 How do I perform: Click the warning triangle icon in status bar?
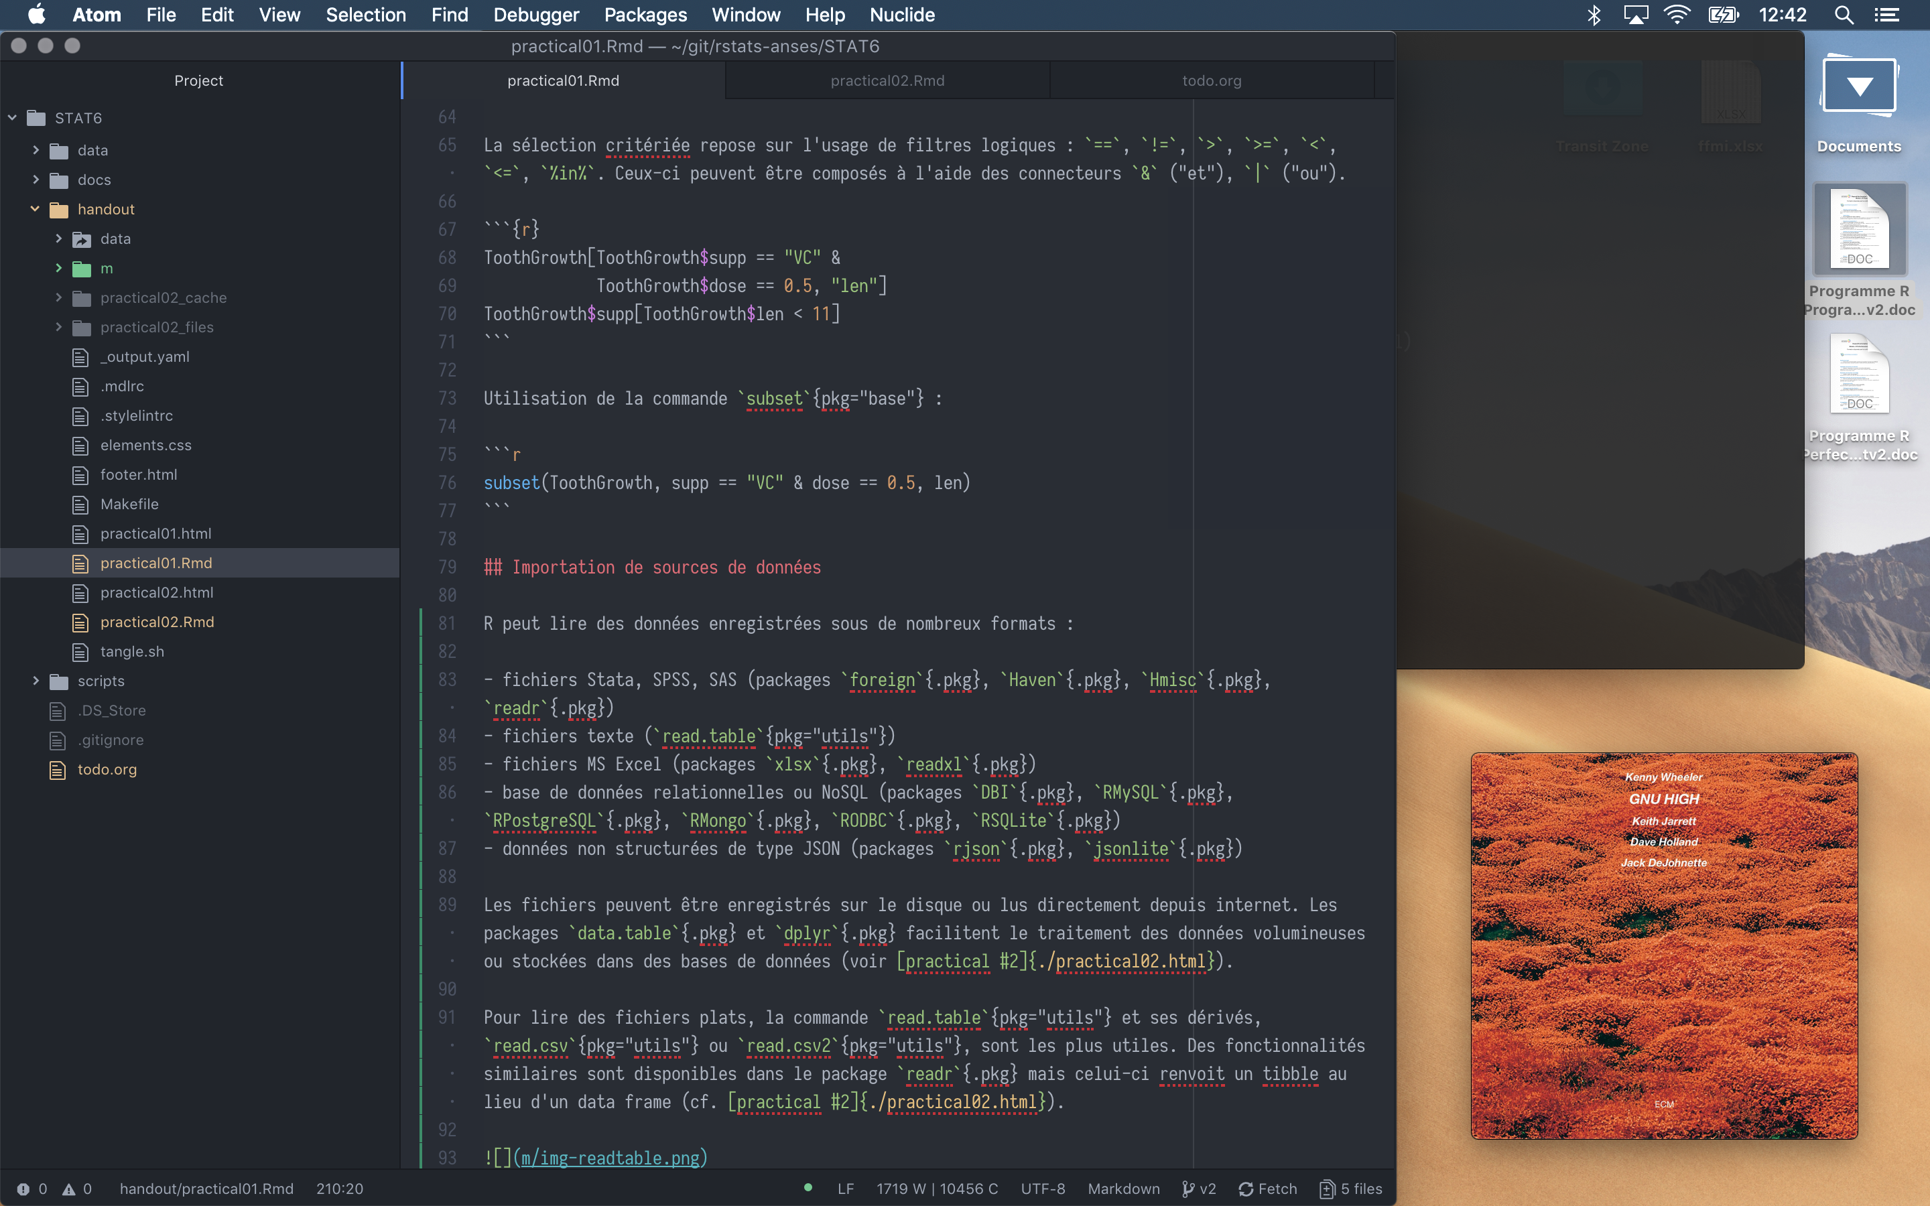pos(70,1189)
